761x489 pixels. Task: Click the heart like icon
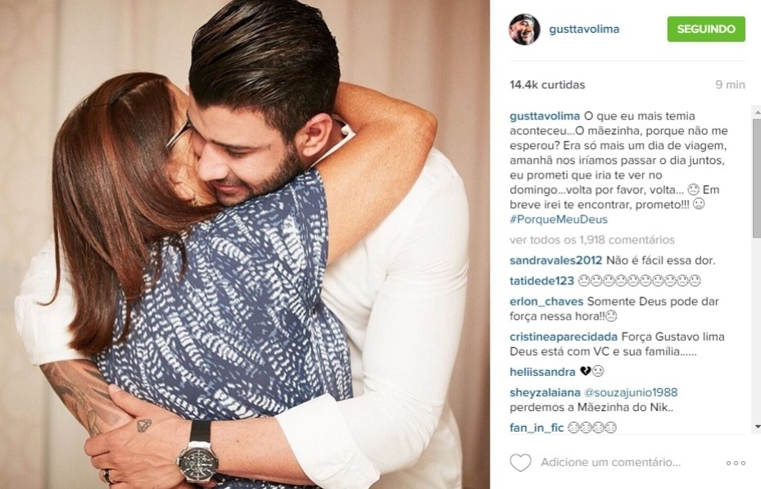520,462
